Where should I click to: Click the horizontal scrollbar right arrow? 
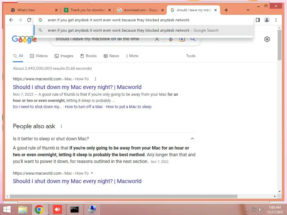pos(275,196)
